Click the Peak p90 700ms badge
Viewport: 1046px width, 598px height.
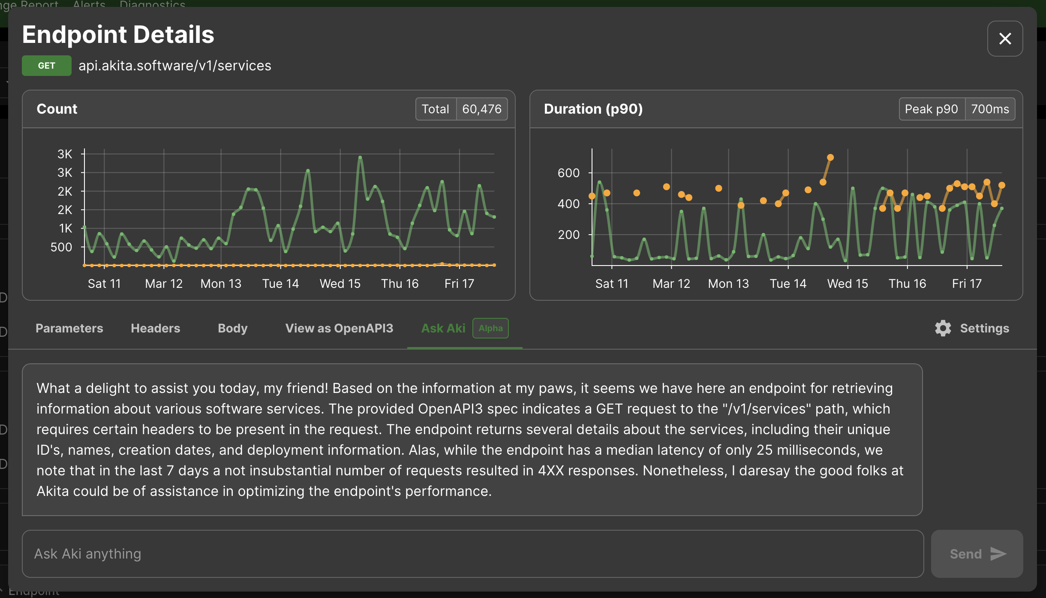[x=956, y=109]
